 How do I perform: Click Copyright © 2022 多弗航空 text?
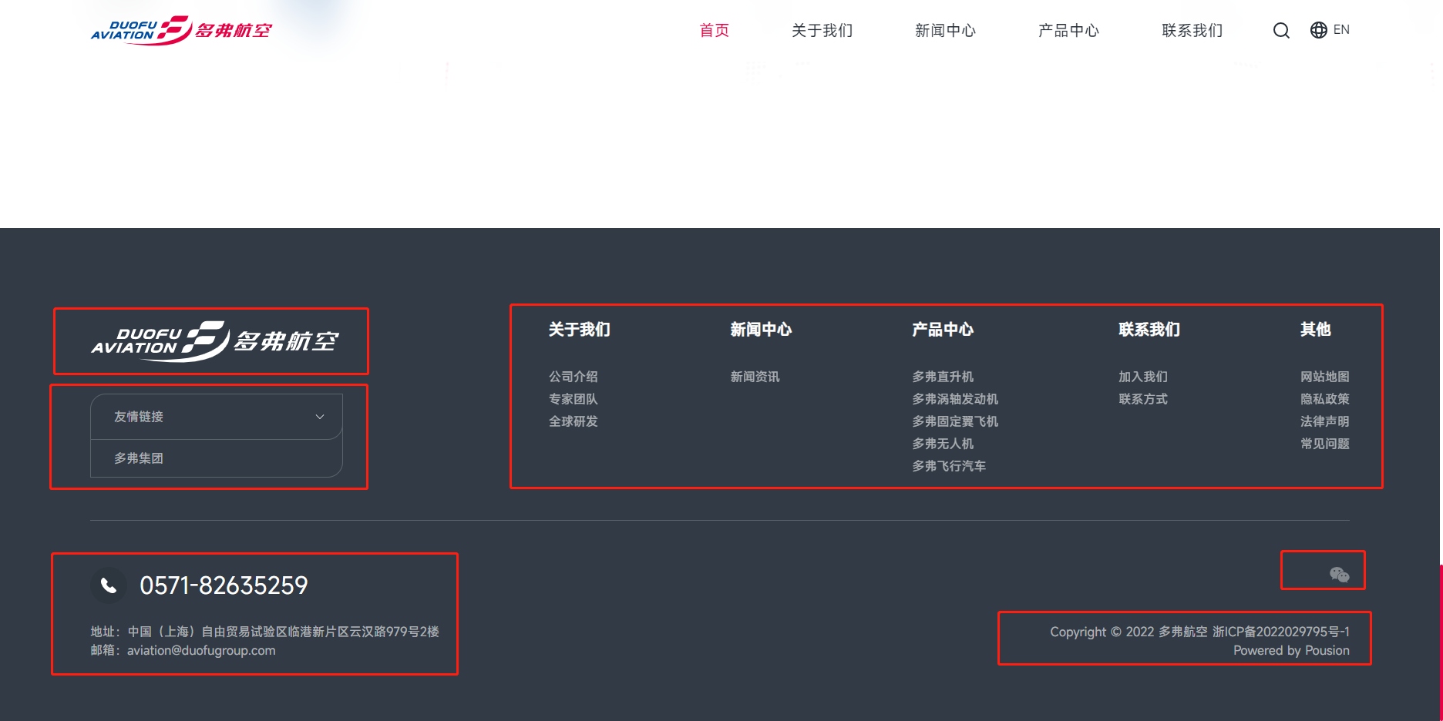click(x=1129, y=632)
